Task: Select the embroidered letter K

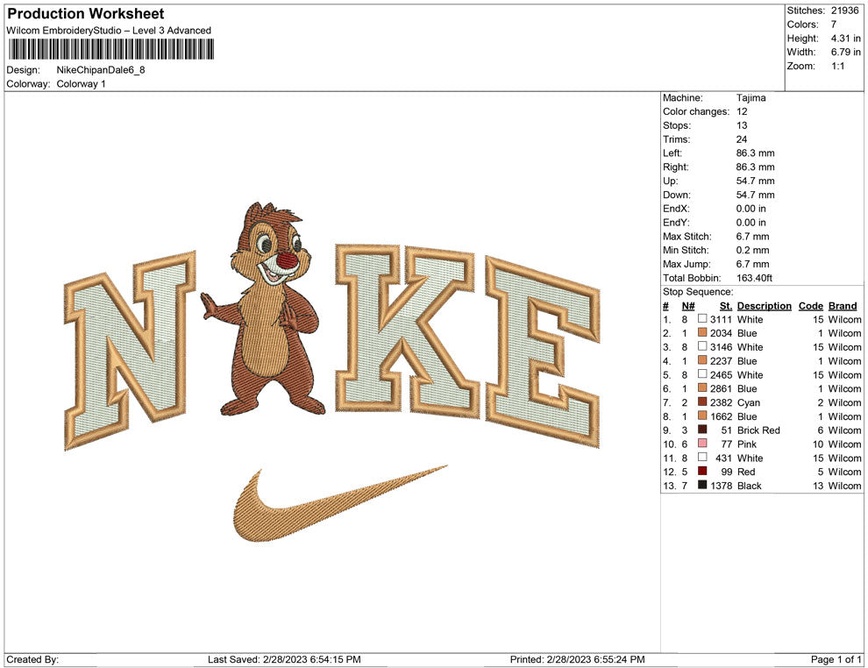Action: (x=407, y=330)
